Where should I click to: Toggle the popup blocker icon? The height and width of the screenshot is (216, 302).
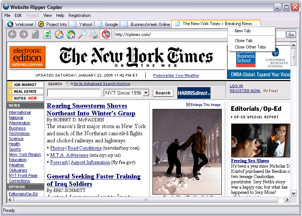(106, 35)
